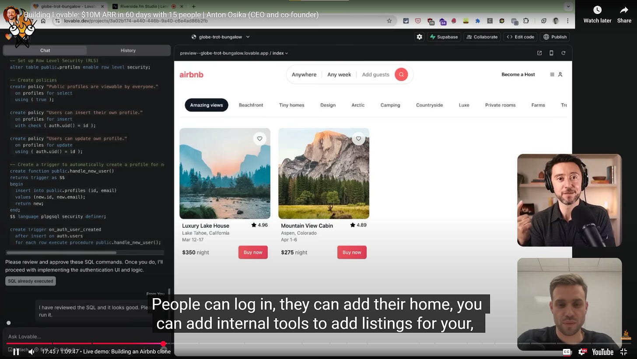Screen dimensions: 637x359
Task: Select the Beachfront category
Action: pos(251,105)
